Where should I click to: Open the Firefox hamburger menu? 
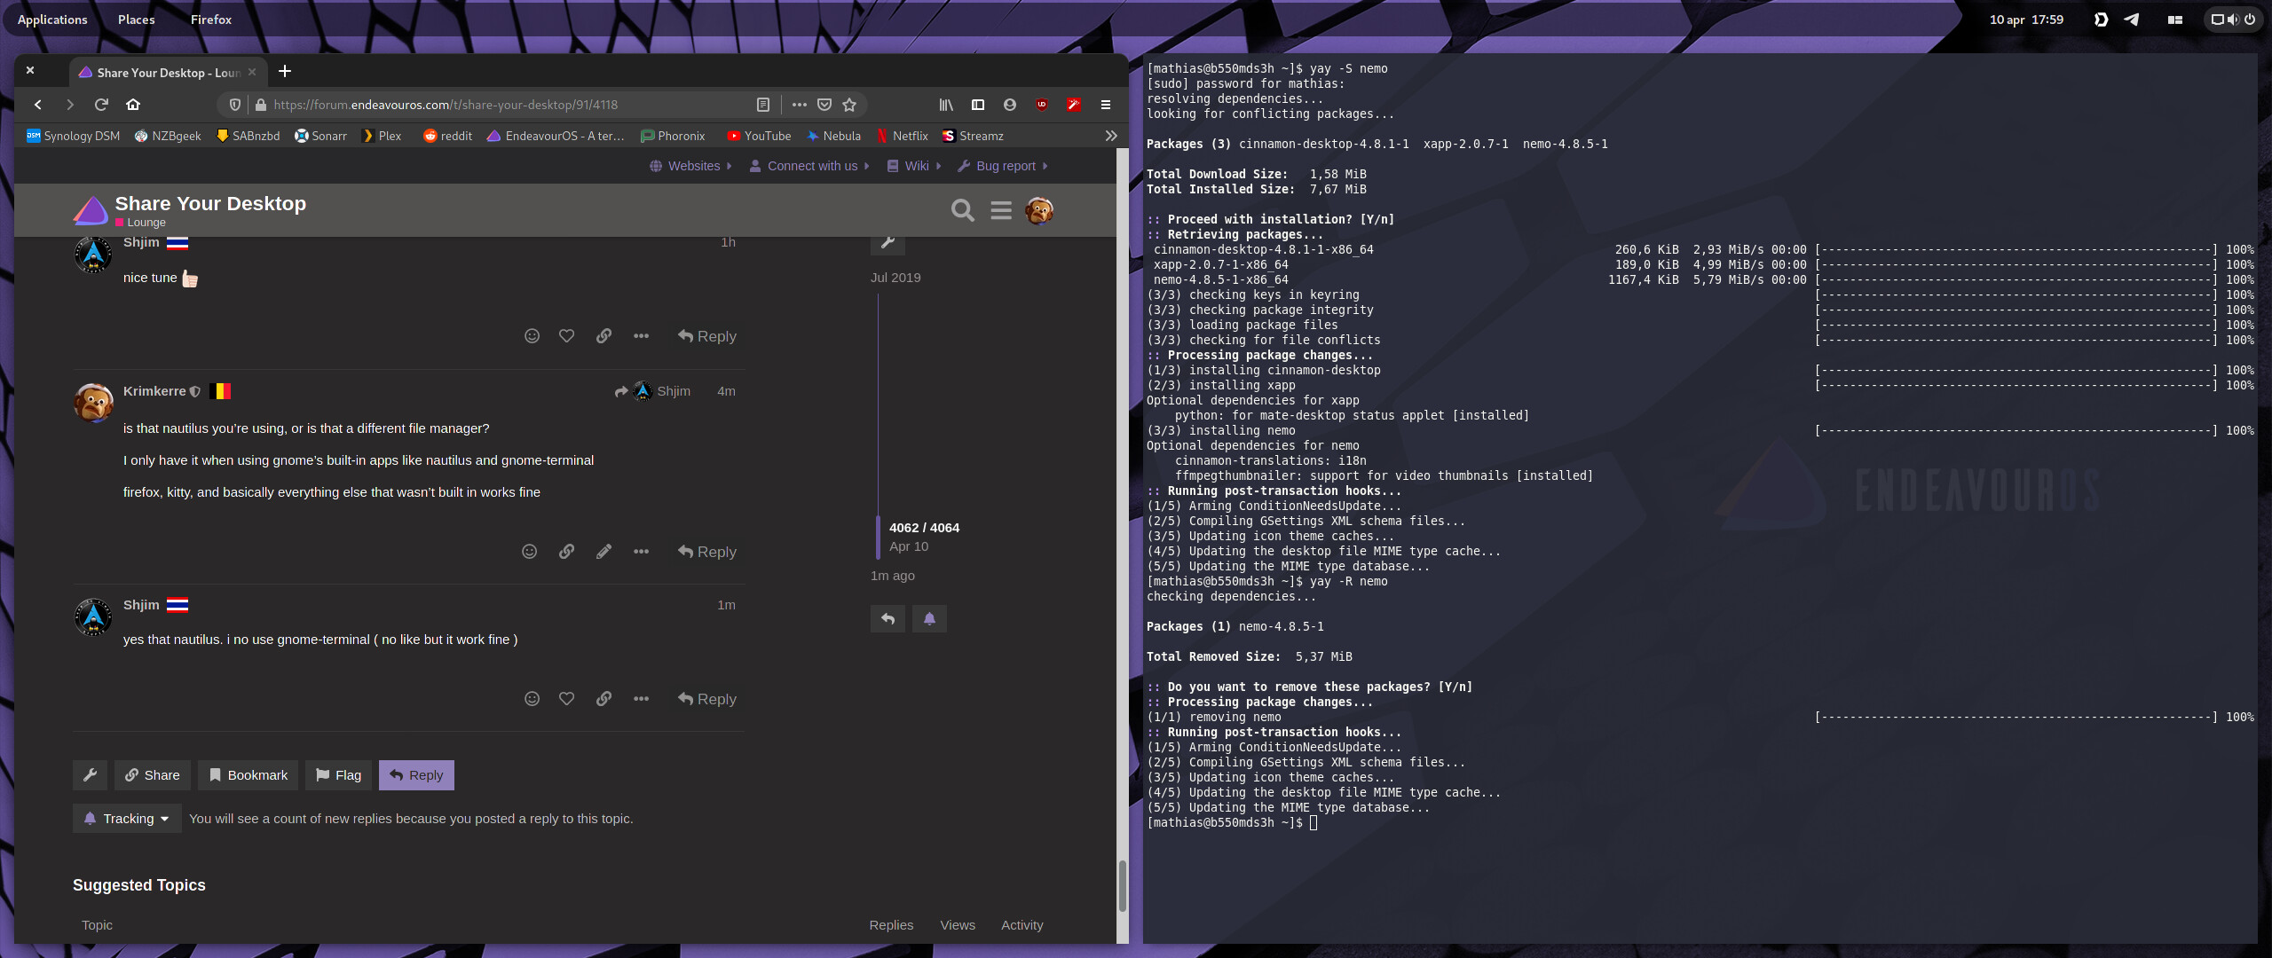click(1106, 105)
